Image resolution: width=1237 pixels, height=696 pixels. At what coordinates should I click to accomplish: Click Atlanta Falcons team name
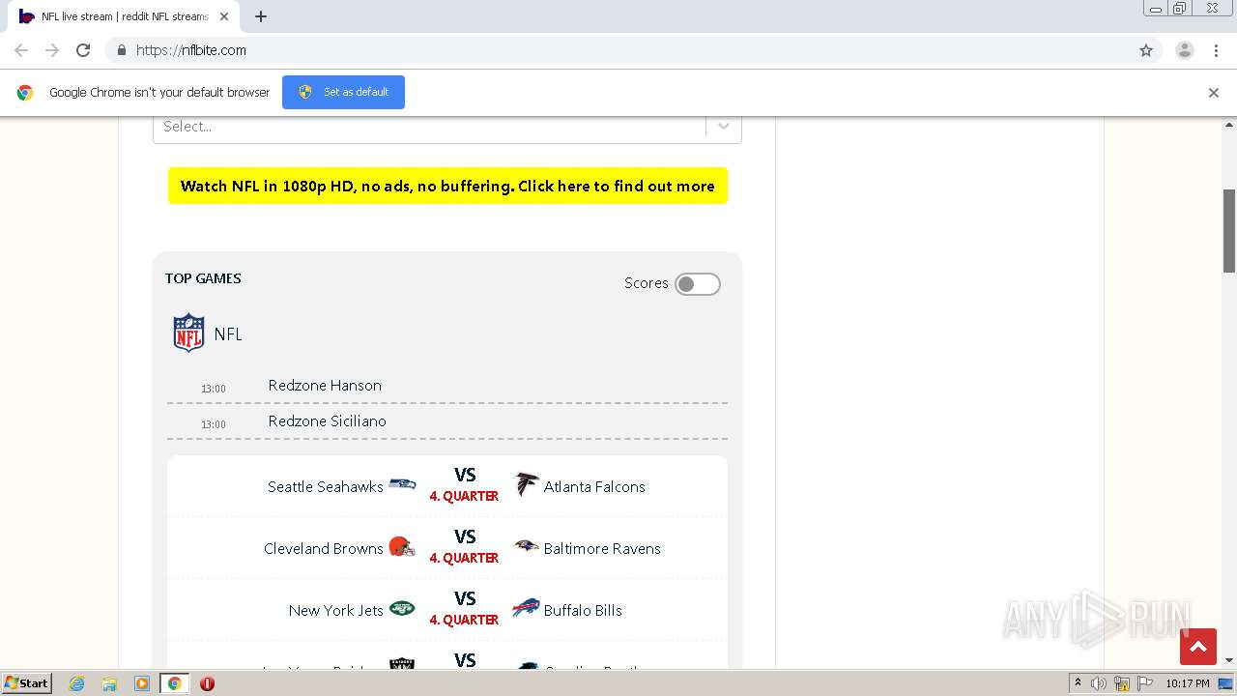594,486
